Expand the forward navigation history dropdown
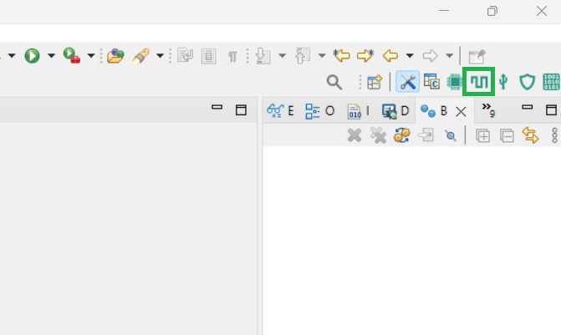 (449, 56)
